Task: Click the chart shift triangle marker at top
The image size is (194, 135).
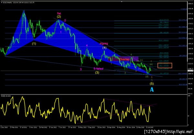Action: [x=122, y=2]
